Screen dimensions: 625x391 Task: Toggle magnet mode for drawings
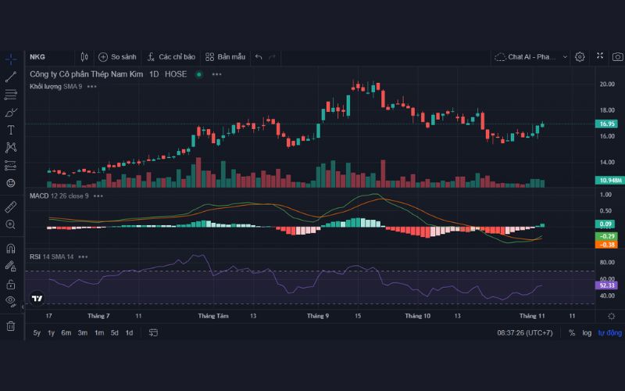[11, 249]
